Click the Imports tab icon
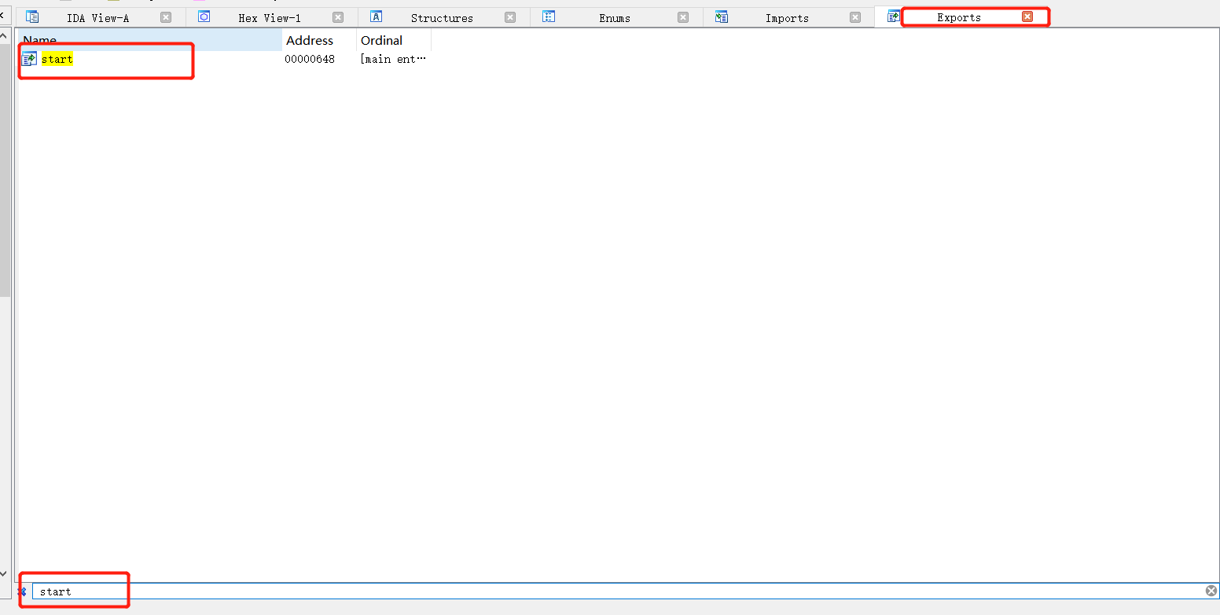This screenshot has height=615, width=1220. click(722, 16)
